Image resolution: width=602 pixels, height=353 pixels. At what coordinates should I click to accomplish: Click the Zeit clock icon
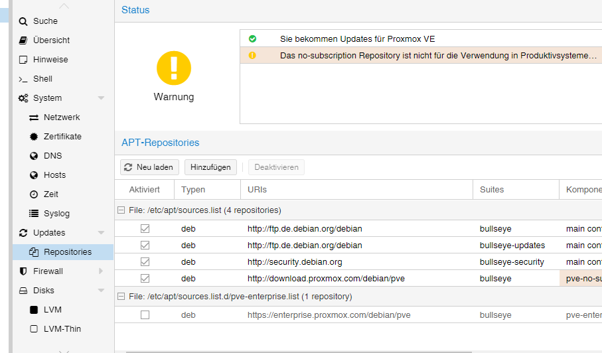tap(34, 194)
